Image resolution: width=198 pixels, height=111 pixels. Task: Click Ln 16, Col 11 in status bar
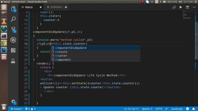pyautogui.click(x=131, y=109)
